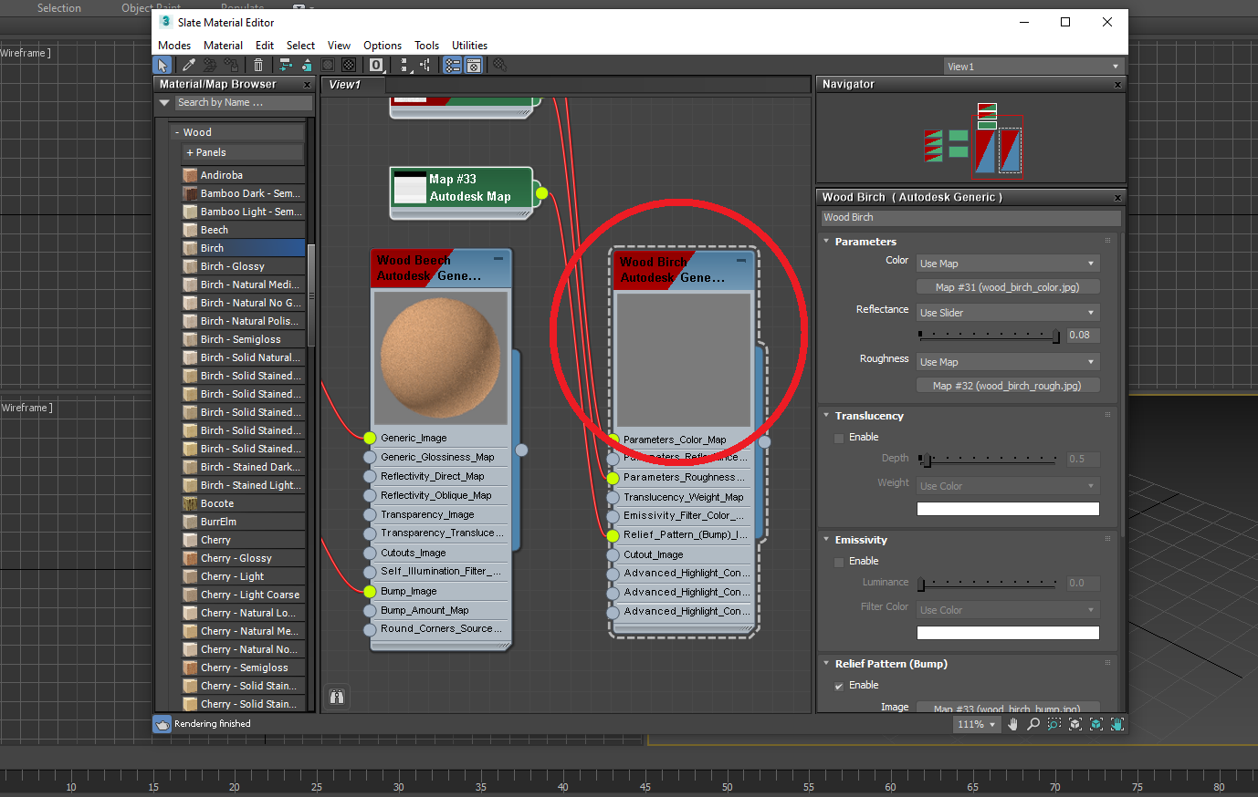Enable Translucency for Wood Birch

tap(838, 437)
